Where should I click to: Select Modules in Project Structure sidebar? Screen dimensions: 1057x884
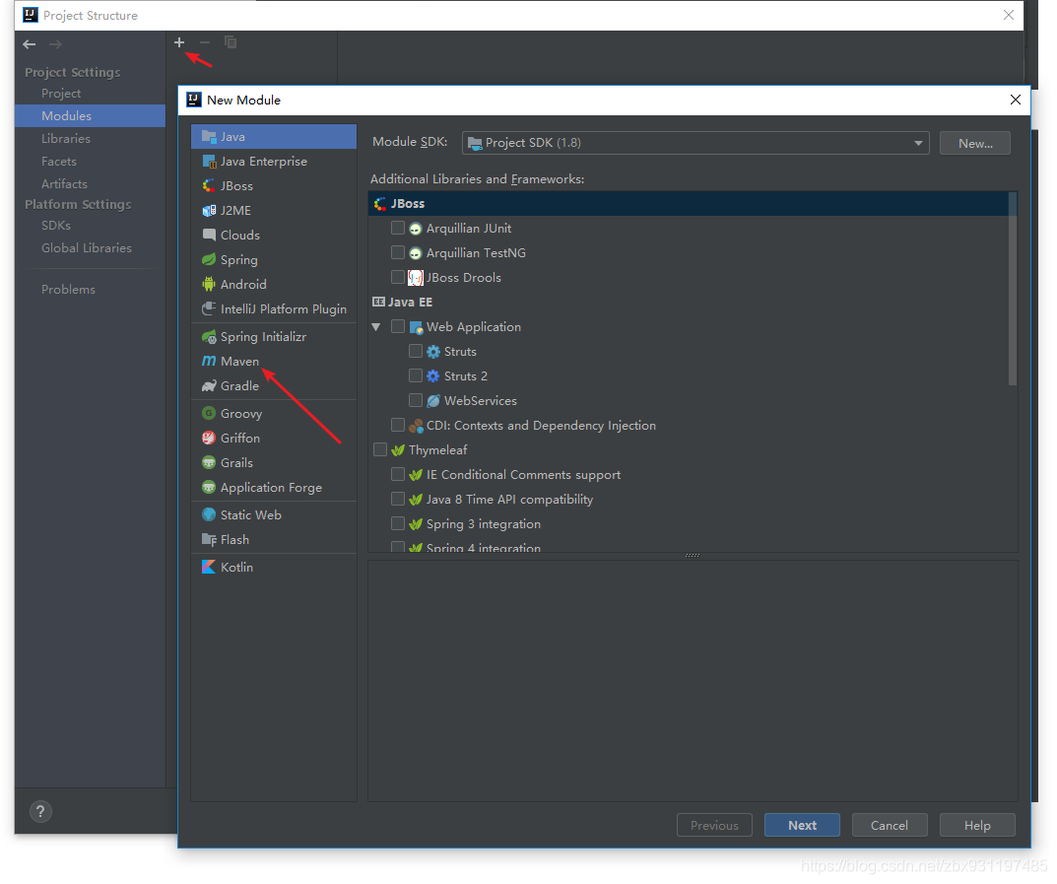(x=90, y=115)
